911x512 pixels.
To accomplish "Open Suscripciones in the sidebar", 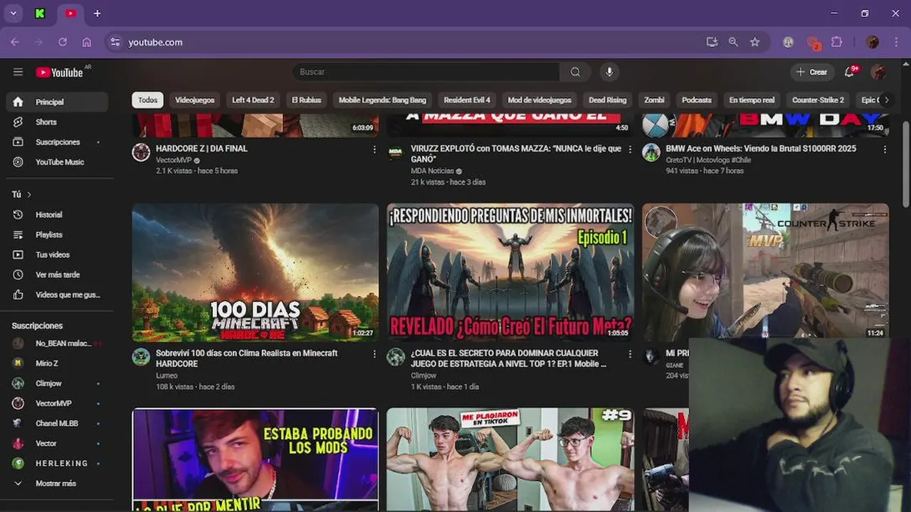I will tap(57, 142).
